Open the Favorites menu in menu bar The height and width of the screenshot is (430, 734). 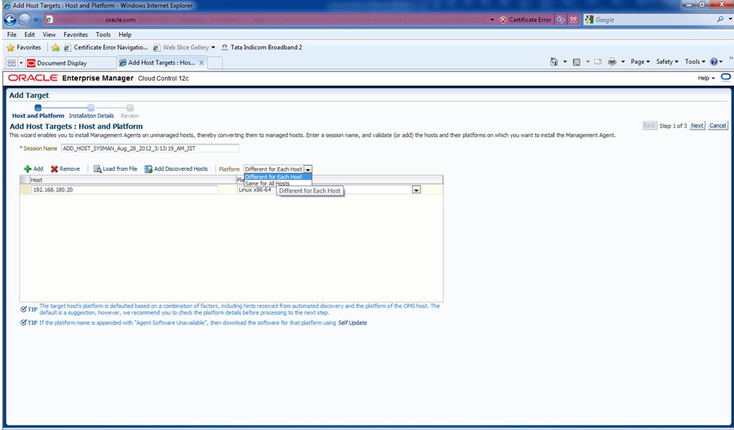pos(76,34)
